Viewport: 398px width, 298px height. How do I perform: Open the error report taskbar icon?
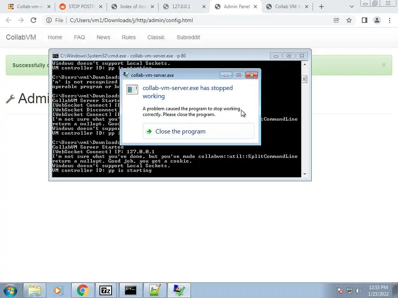click(x=179, y=290)
